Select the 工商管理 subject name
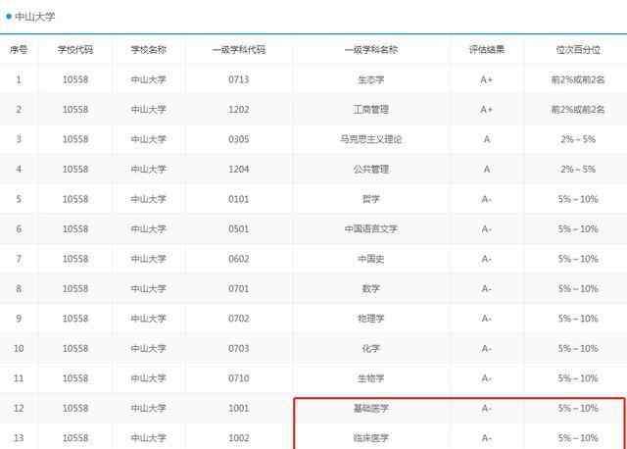The height and width of the screenshot is (449, 627). tap(371, 109)
